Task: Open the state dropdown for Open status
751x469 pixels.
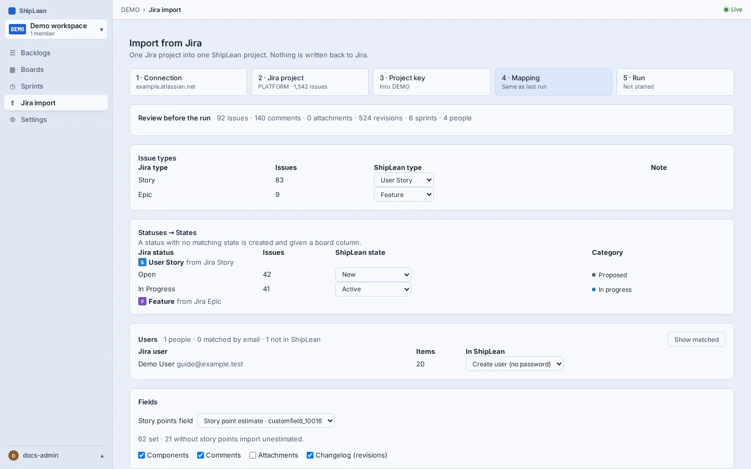Action: (x=373, y=275)
